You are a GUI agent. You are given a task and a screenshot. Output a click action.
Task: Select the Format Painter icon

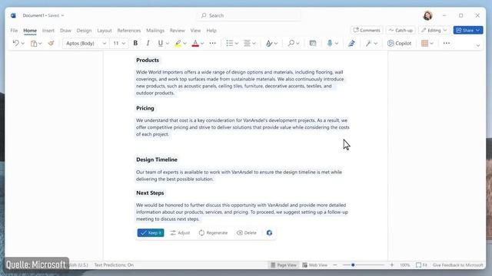pyautogui.click(x=51, y=43)
